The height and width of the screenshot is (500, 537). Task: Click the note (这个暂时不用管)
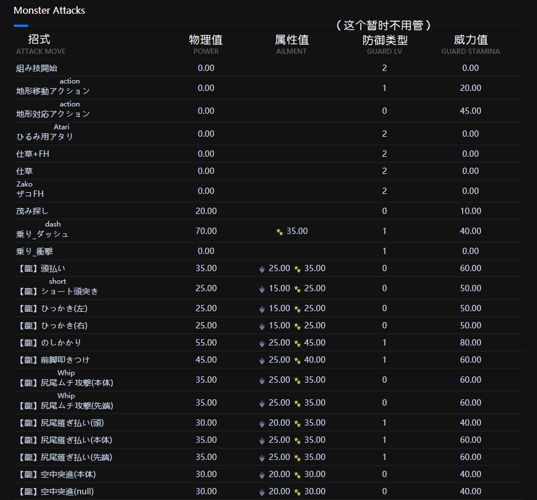[x=384, y=25]
